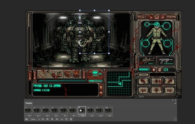Click the top-center transform handle
Viewport: 195px width, 124px height.
[94, 11]
